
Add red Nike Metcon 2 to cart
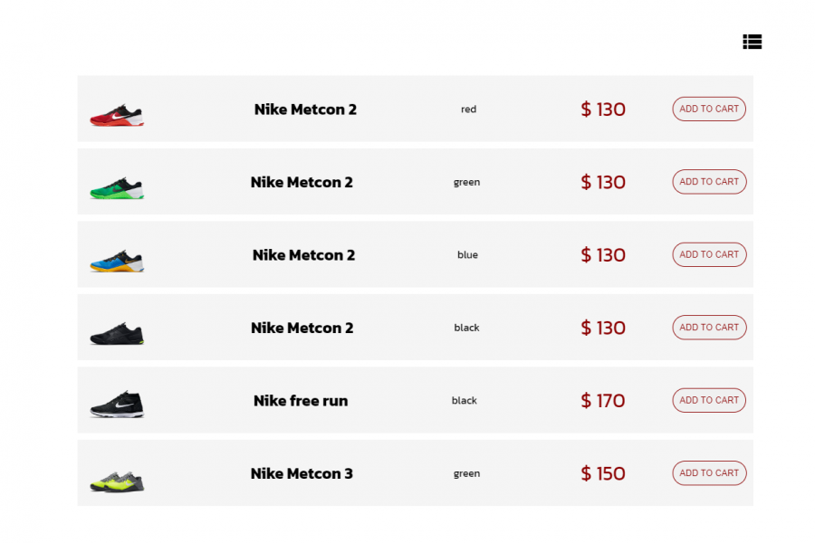click(x=709, y=109)
